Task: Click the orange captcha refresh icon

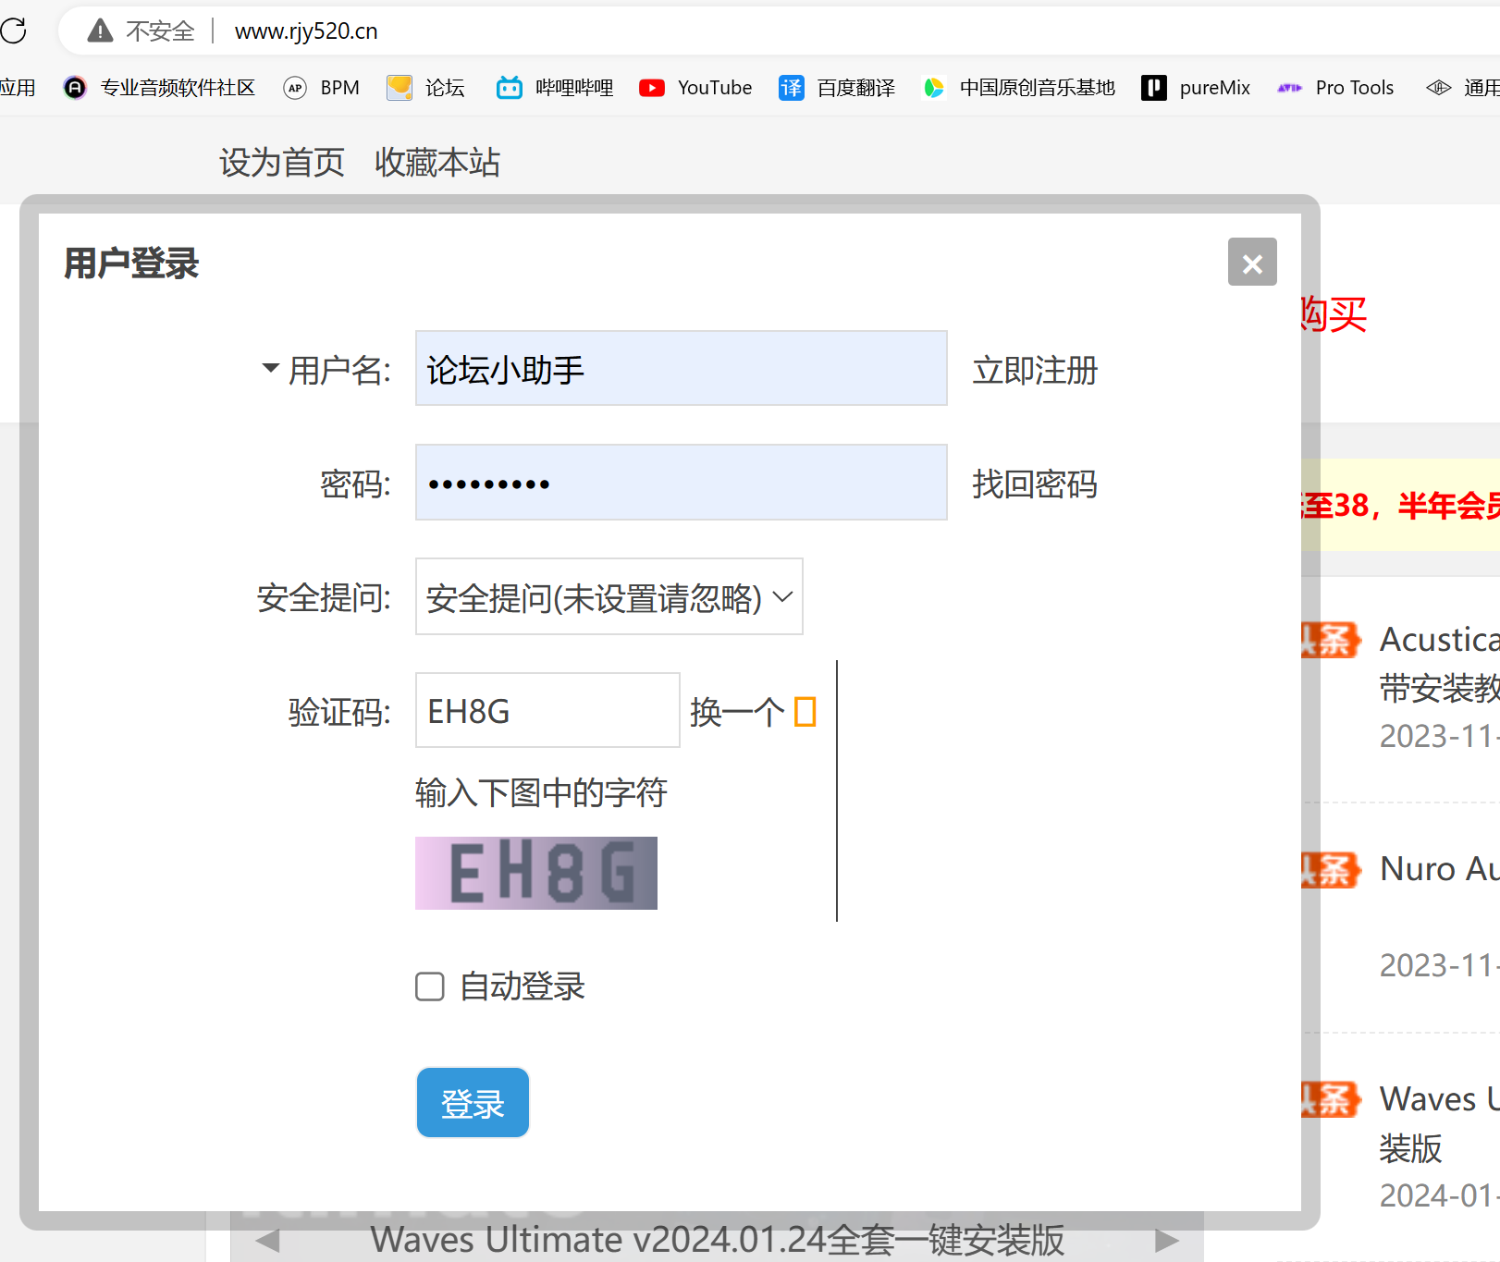Action: coord(805,712)
